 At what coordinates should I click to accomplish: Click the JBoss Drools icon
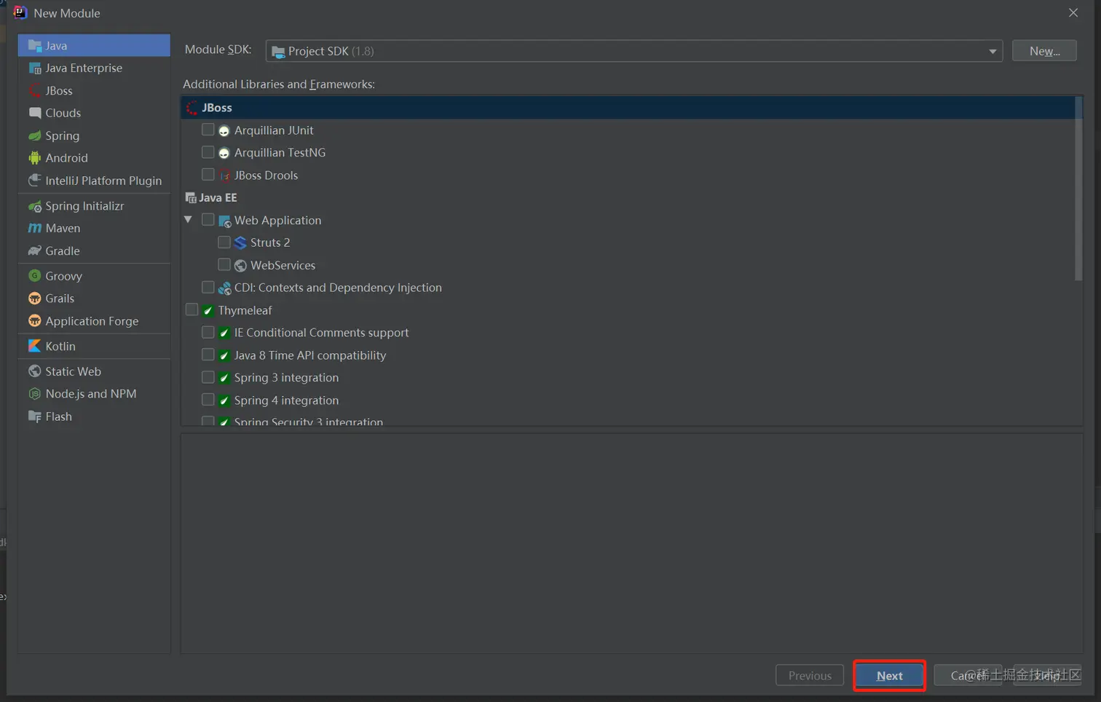[x=224, y=175]
